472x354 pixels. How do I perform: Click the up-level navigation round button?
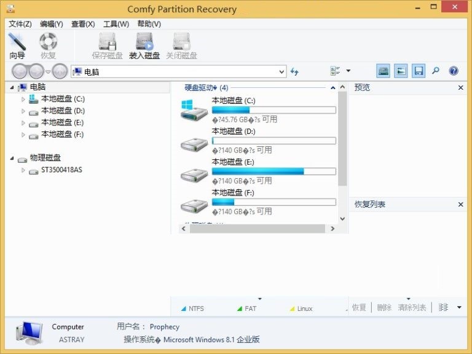60,71
